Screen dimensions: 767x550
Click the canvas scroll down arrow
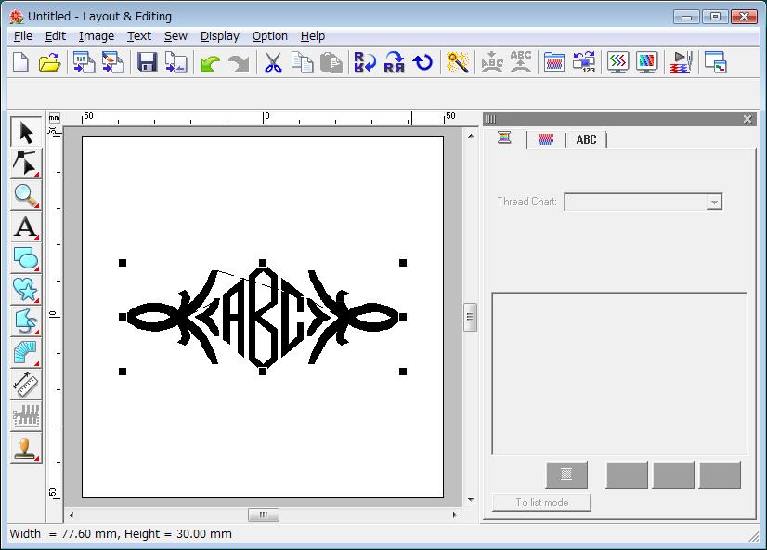click(471, 500)
